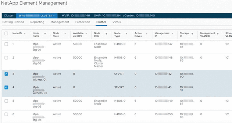Click the Node ID column filter icon

point(25,33)
